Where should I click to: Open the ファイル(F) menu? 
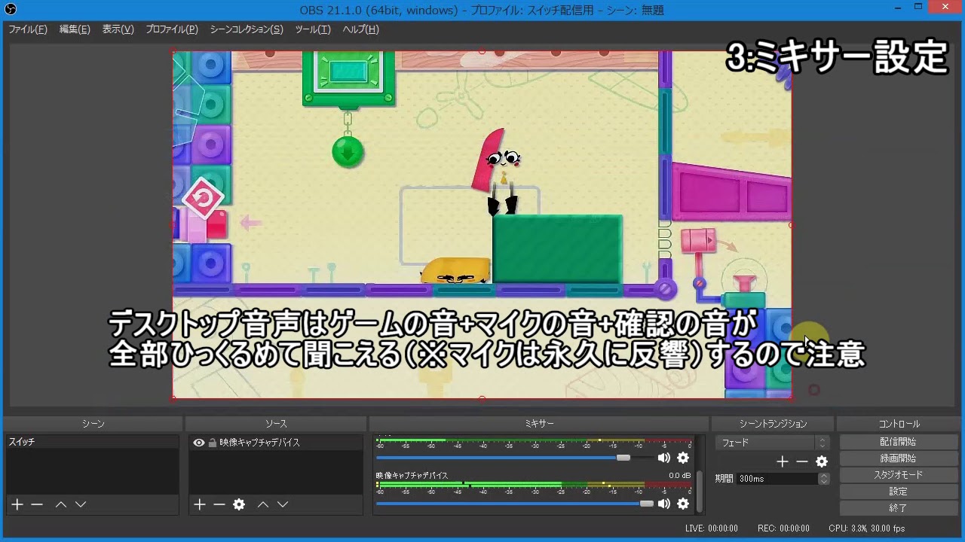pyautogui.click(x=27, y=29)
